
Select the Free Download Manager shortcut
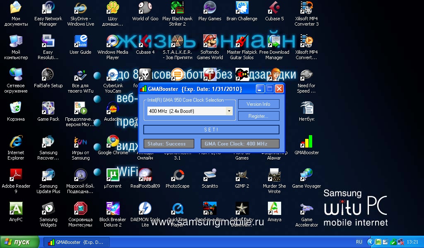click(x=275, y=41)
